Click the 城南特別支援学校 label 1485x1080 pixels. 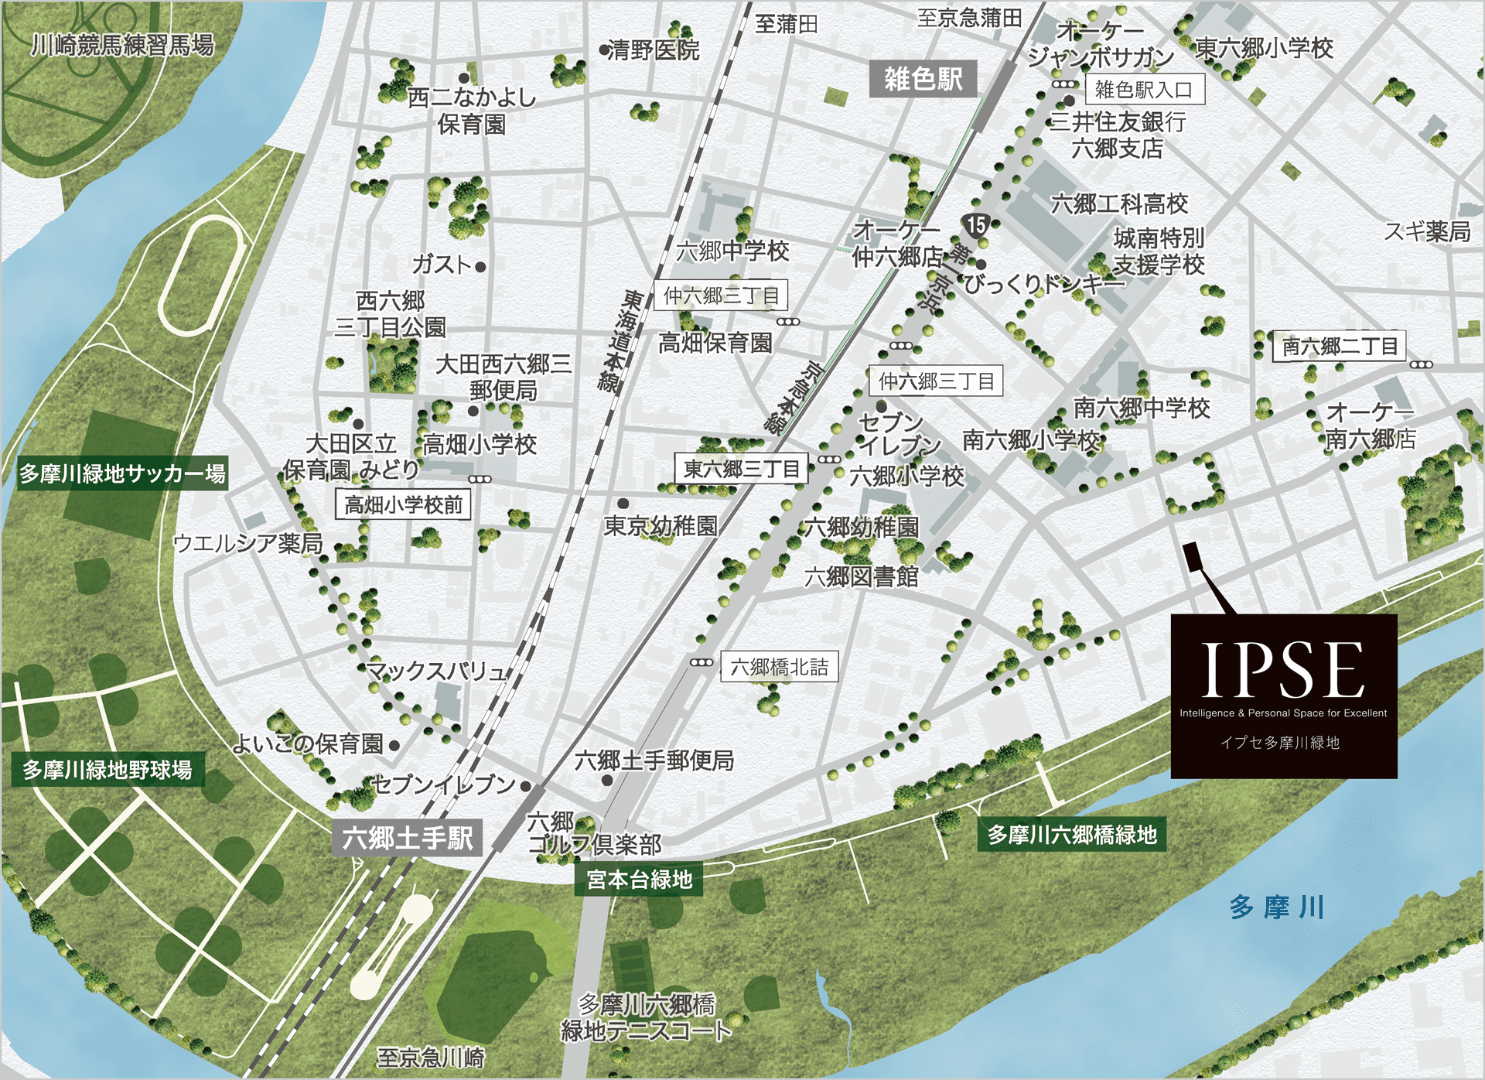pos(1159,251)
